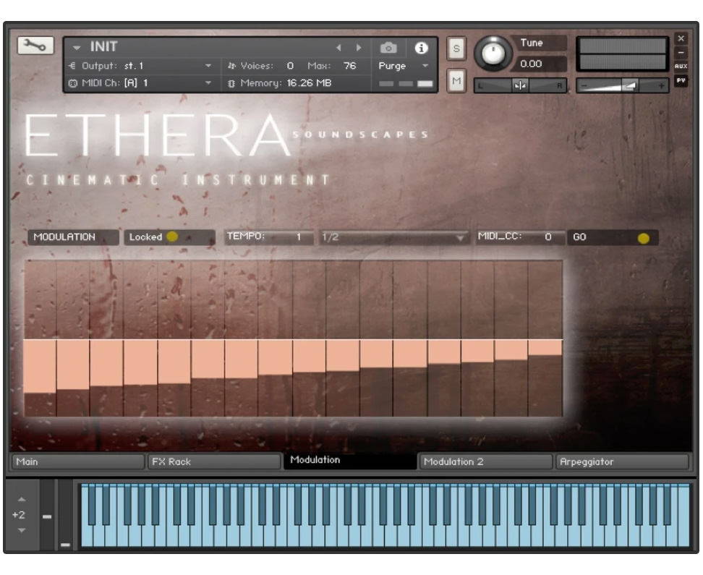Click the Max voices value 76
Image resolution: width=703 pixels, height=575 pixels.
[350, 66]
